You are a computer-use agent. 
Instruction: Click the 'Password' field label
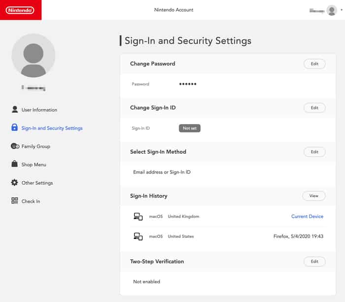click(x=140, y=84)
